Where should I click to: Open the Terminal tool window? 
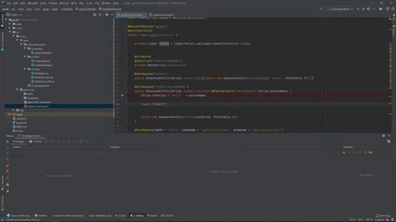pos(41,216)
